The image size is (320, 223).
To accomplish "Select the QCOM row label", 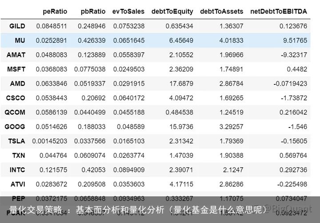I will (x=15, y=112).
